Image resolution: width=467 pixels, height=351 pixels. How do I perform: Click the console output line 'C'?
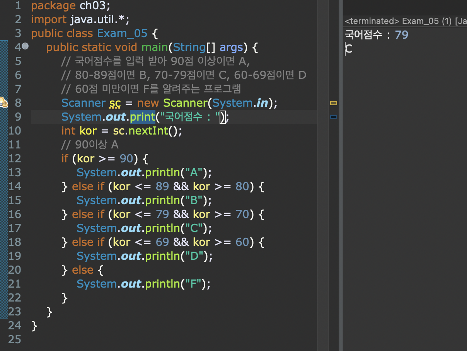[349, 49]
